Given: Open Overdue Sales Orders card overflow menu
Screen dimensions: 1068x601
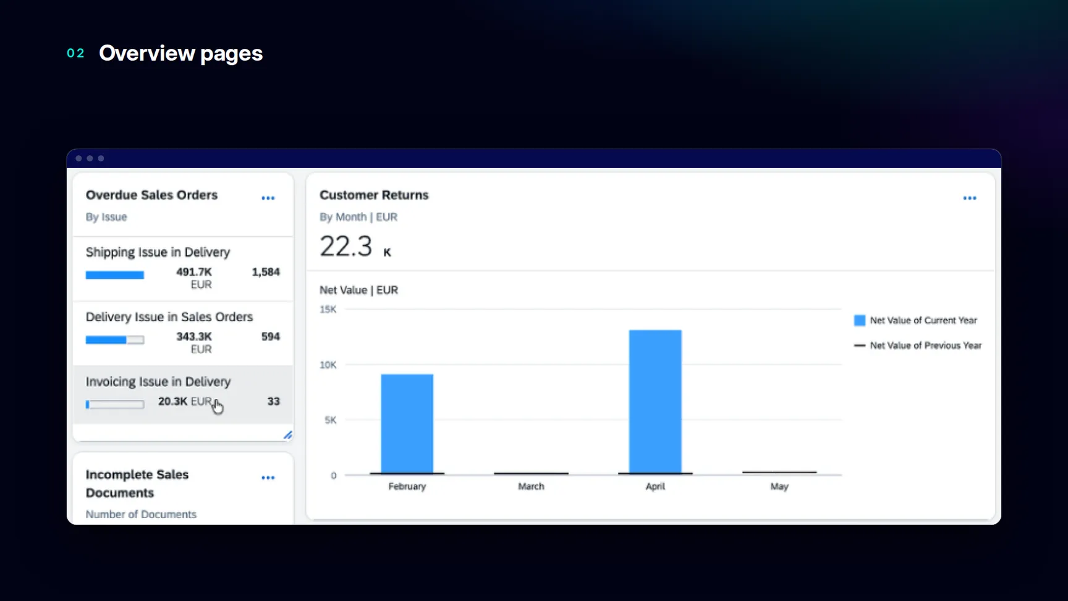Looking at the screenshot, I should coord(268,198).
